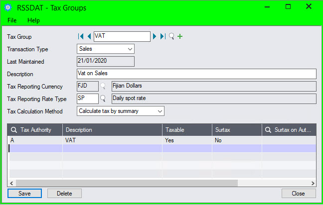Click the Tax Group VAT input field
Screen dimensions: 323x205
point(122,37)
